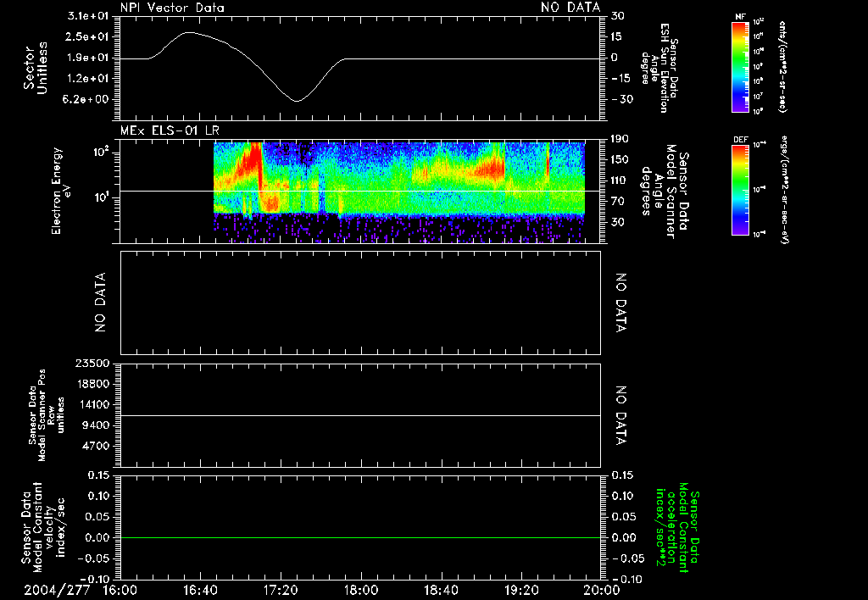
Task: Click the 'ESH Sun Elevation Angle' axis label
Action: [x=659, y=68]
